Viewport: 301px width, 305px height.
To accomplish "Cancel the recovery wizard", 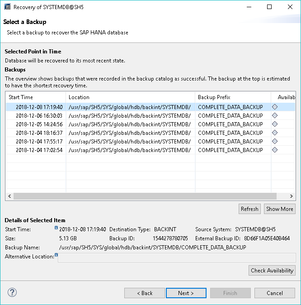I will pos(274,293).
